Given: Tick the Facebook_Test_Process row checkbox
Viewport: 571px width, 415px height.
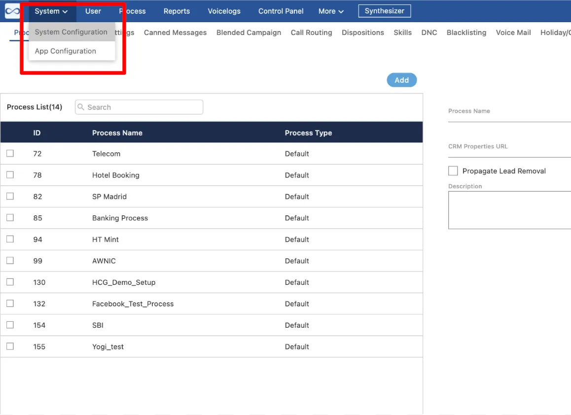Looking at the screenshot, I should 10,303.
